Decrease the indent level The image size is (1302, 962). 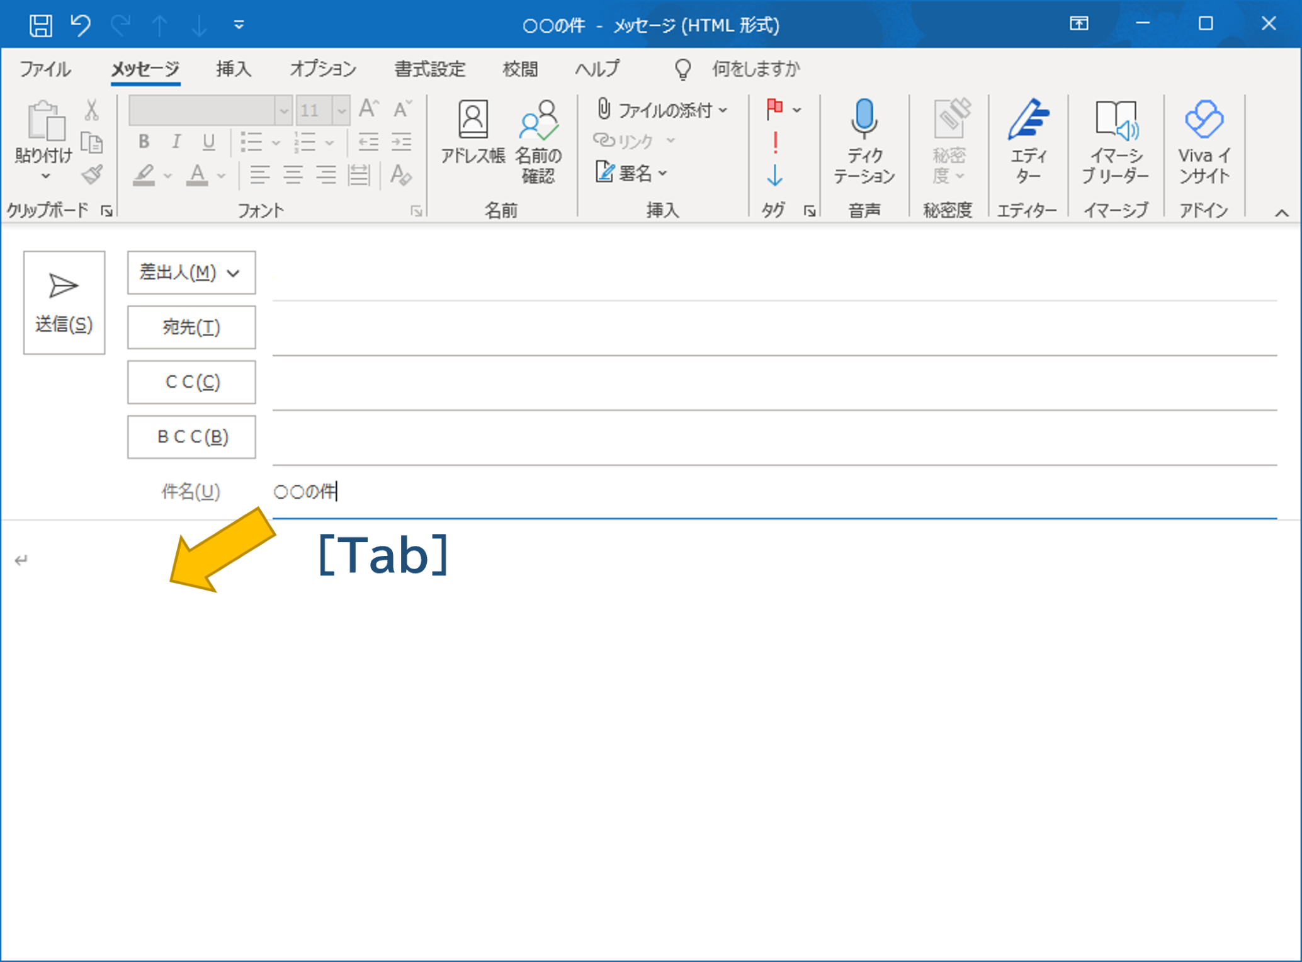click(x=368, y=142)
